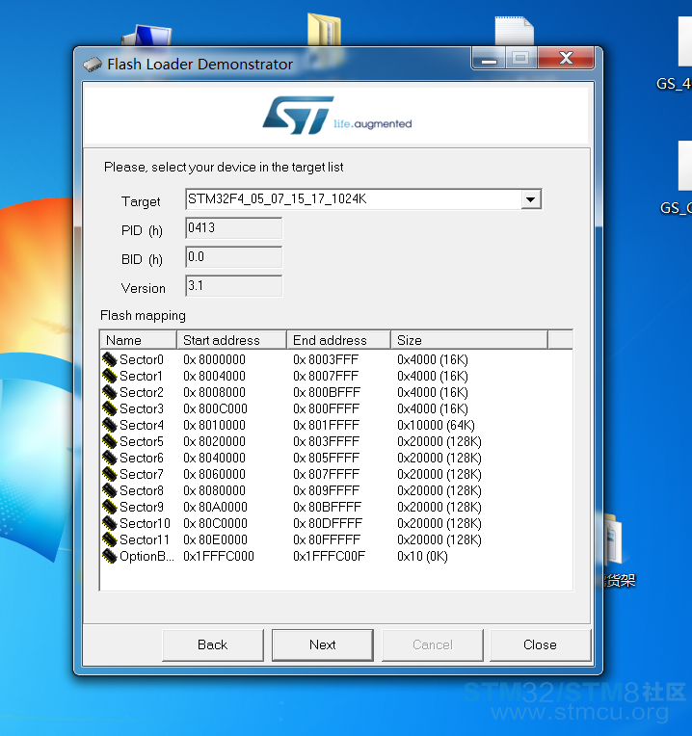Viewport: 692px width, 736px height.
Task: Select the Sector10 name text
Action: (146, 524)
